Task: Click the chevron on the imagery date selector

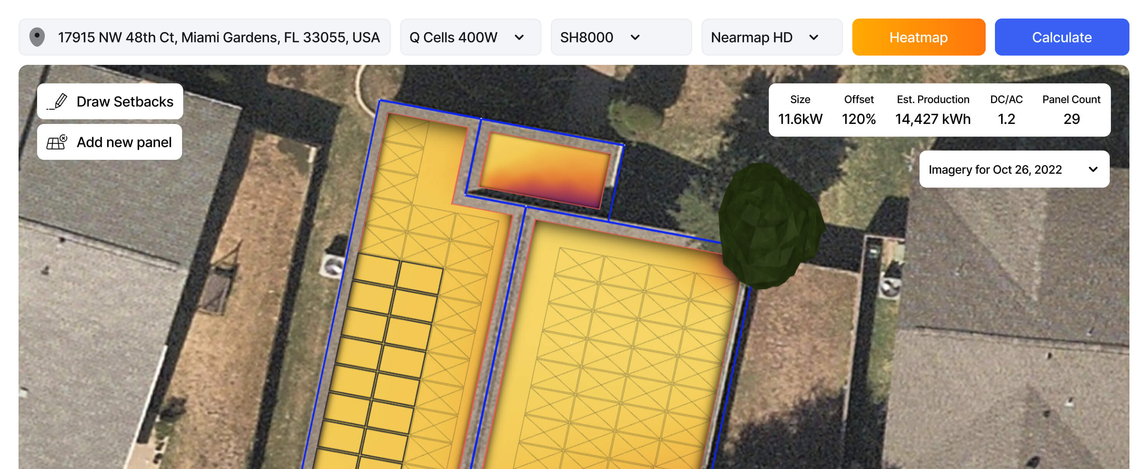Action: click(1093, 169)
